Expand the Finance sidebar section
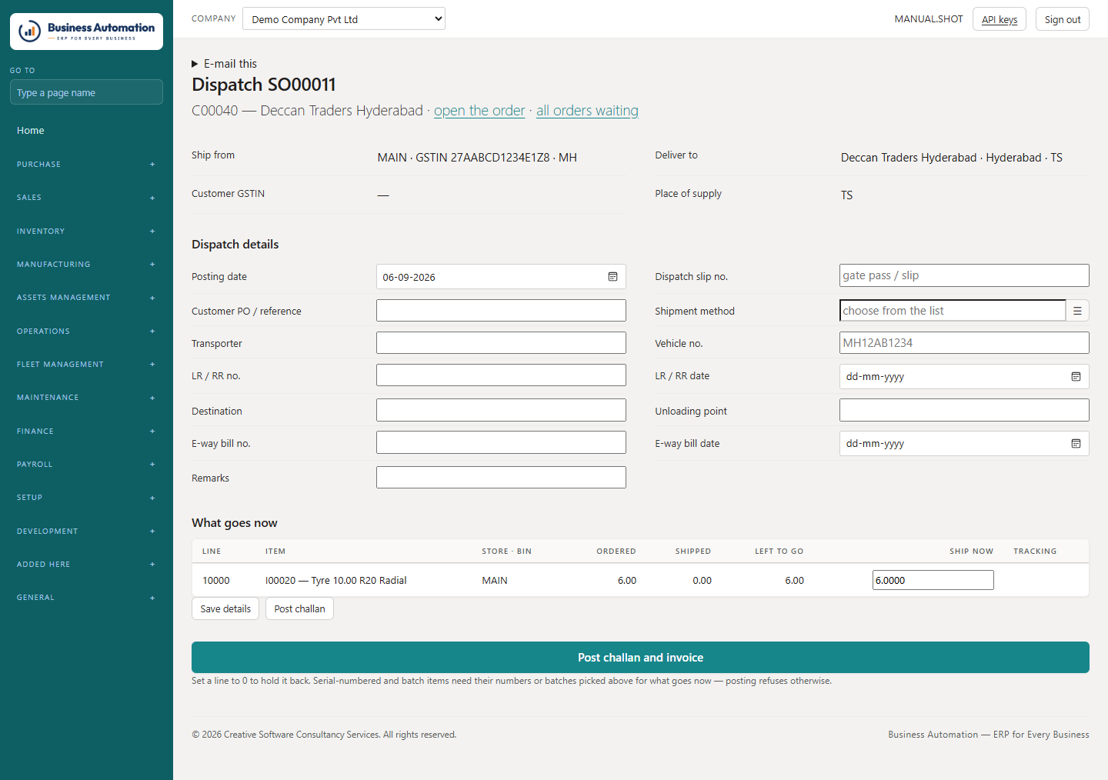This screenshot has height=780, width=1108. click(x=86, y=432)
